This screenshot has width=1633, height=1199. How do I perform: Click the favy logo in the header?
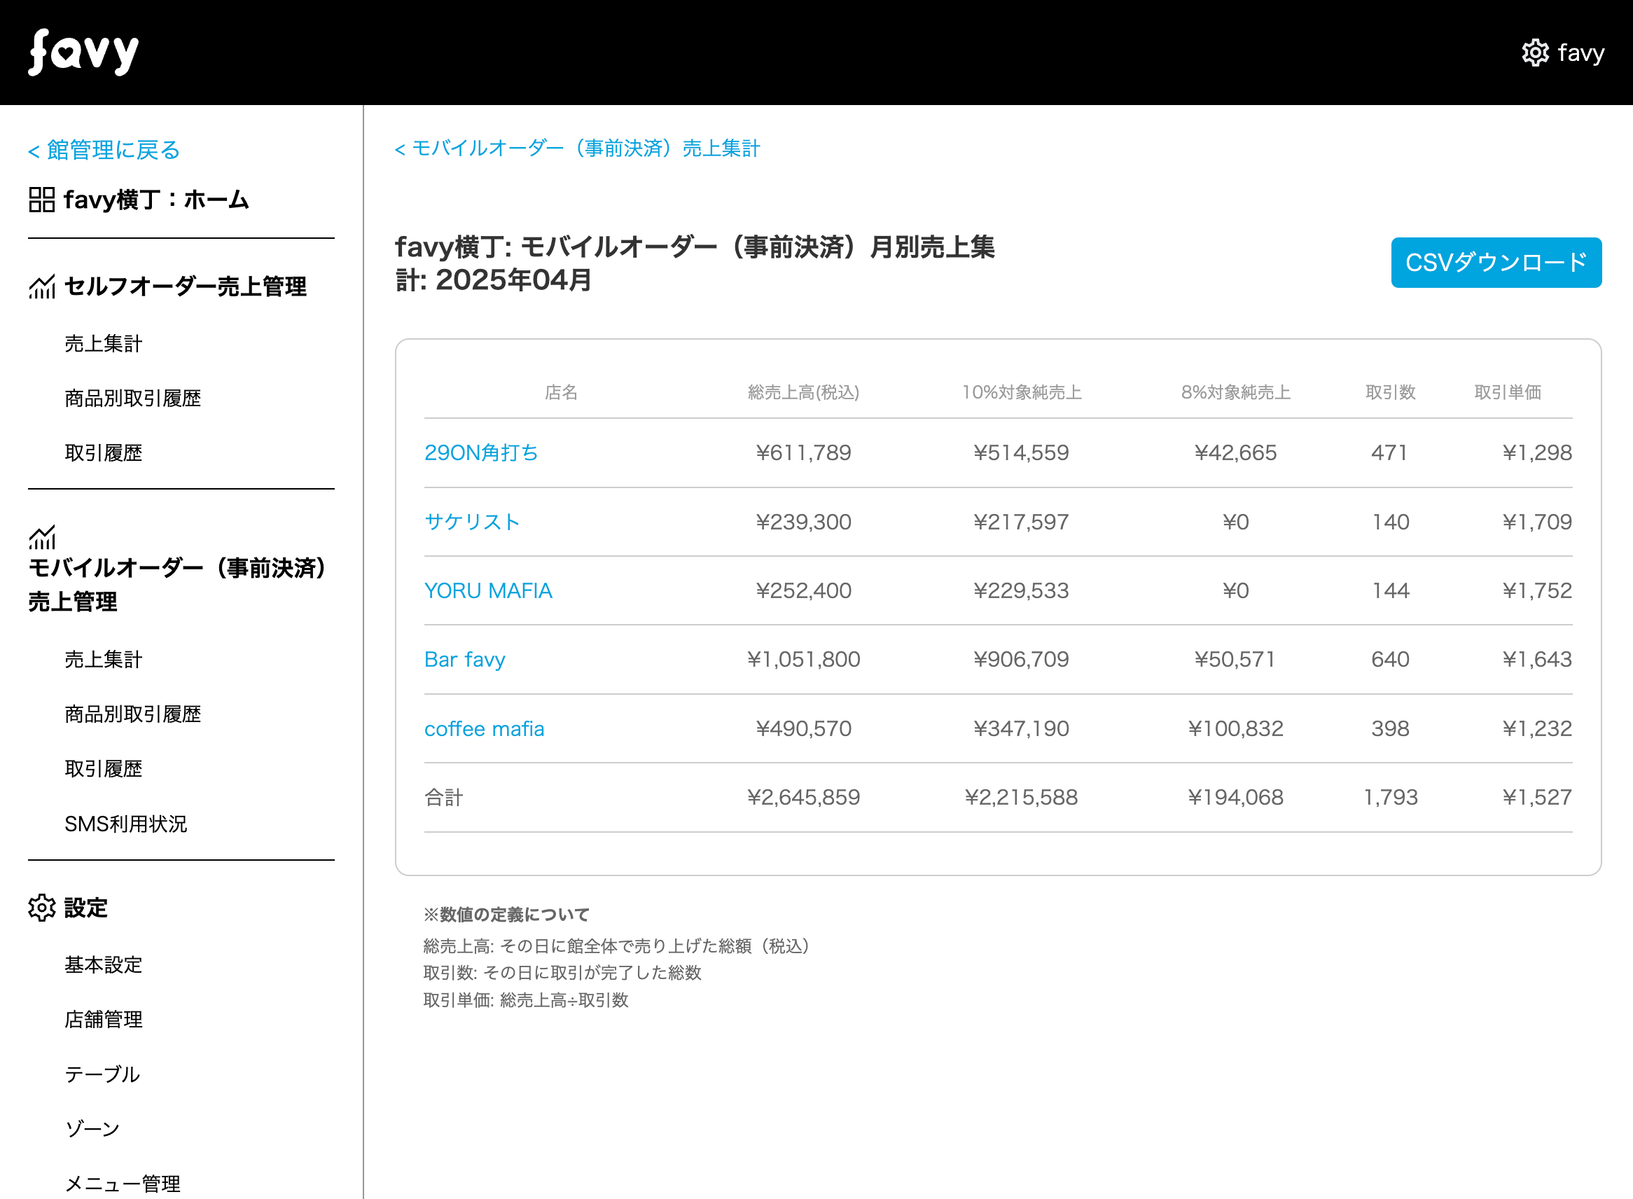(x=83, y=53)
